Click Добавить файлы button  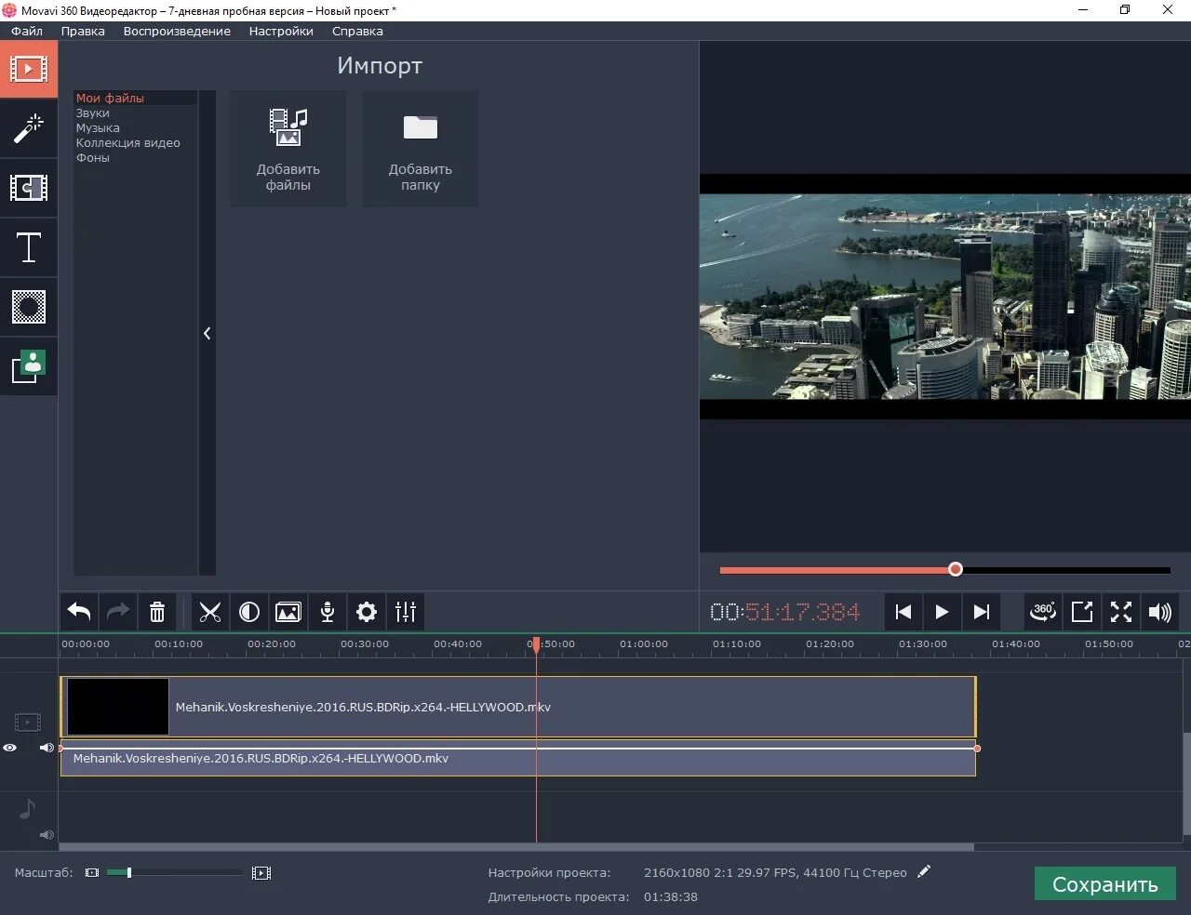288,149
